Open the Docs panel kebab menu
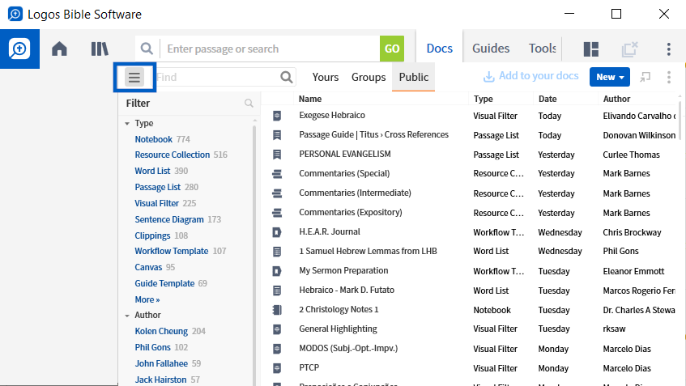The width and height of the screenshot is (686, 386). [x=668, y=77]
